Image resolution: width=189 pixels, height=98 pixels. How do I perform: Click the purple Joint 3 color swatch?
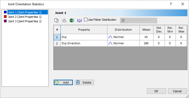(x=5, y=21)
